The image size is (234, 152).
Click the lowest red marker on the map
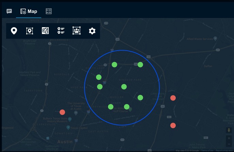click(x=173, y=125)
